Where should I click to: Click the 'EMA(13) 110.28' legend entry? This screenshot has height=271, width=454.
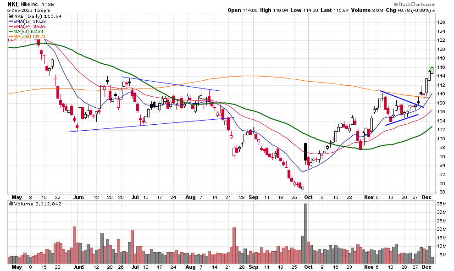[x=29, y=22]
